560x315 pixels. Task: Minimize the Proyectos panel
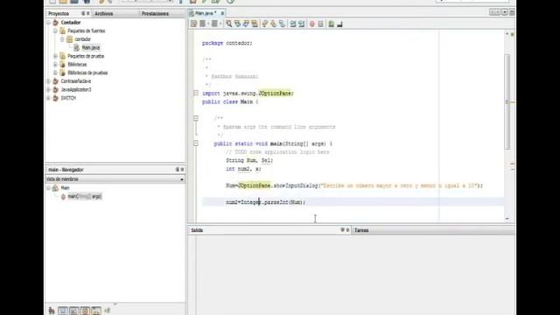coord(83,13)
